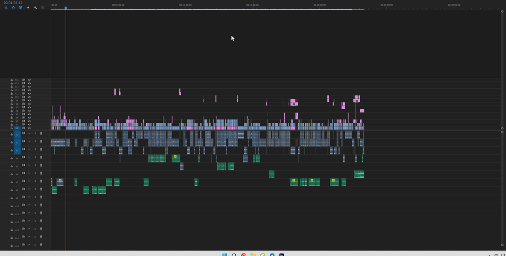Target the V1 track header
This screenshot has width=506, height=256.
[x=17, y=128]
